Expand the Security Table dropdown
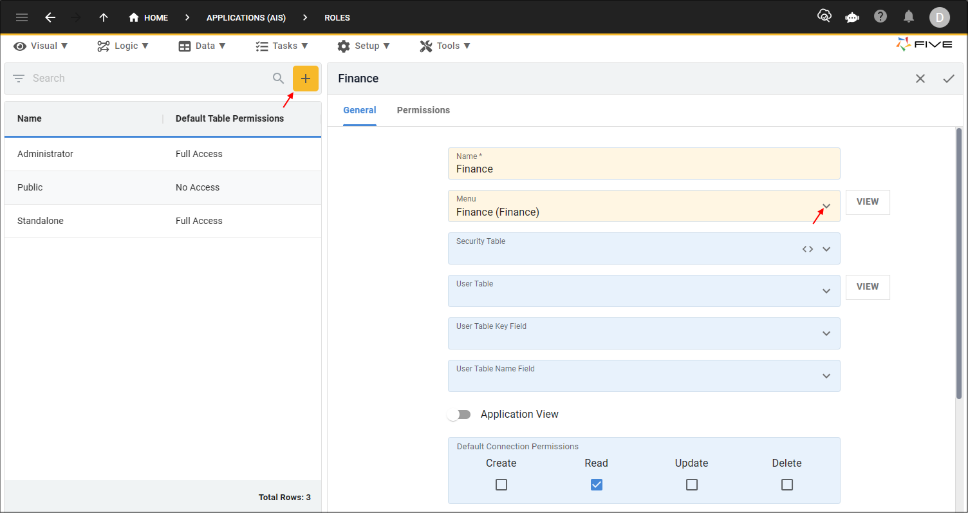968x513 pixels. [826, 249]
